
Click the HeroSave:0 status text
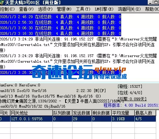coord(29,85)
